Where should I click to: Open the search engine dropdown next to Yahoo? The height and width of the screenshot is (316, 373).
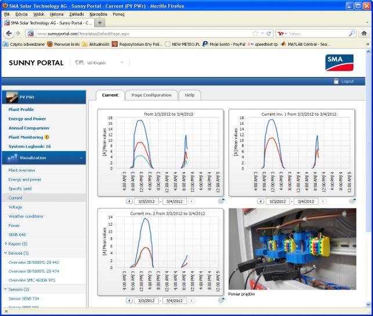(286, 34)
